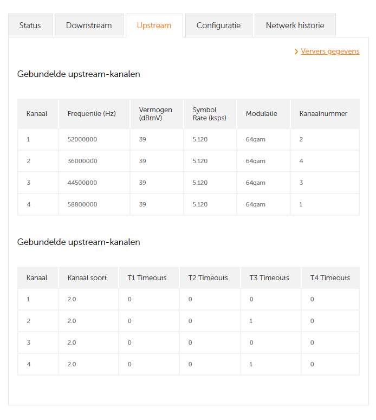
Task: Click the T1 Timeouts column header
Action: coord(147,277)
